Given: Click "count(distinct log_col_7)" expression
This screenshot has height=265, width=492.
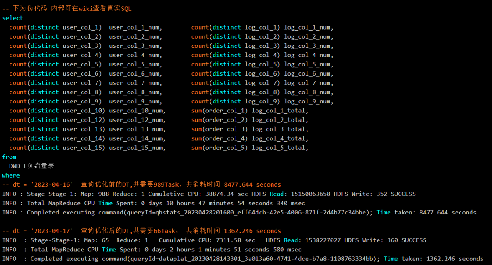Looking at the screenshot, I should coord(236,83).
